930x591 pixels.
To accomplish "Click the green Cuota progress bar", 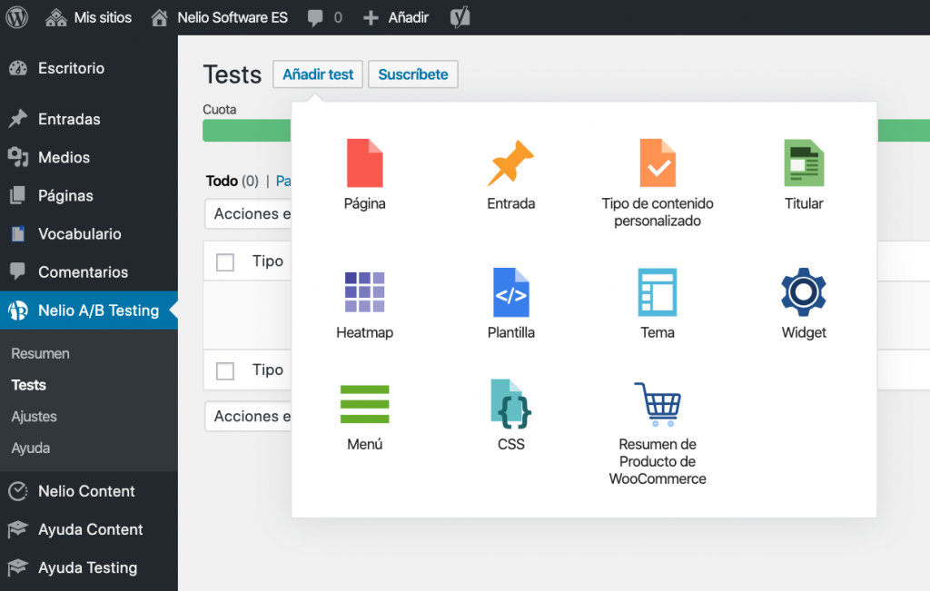I will coord(247,130).
